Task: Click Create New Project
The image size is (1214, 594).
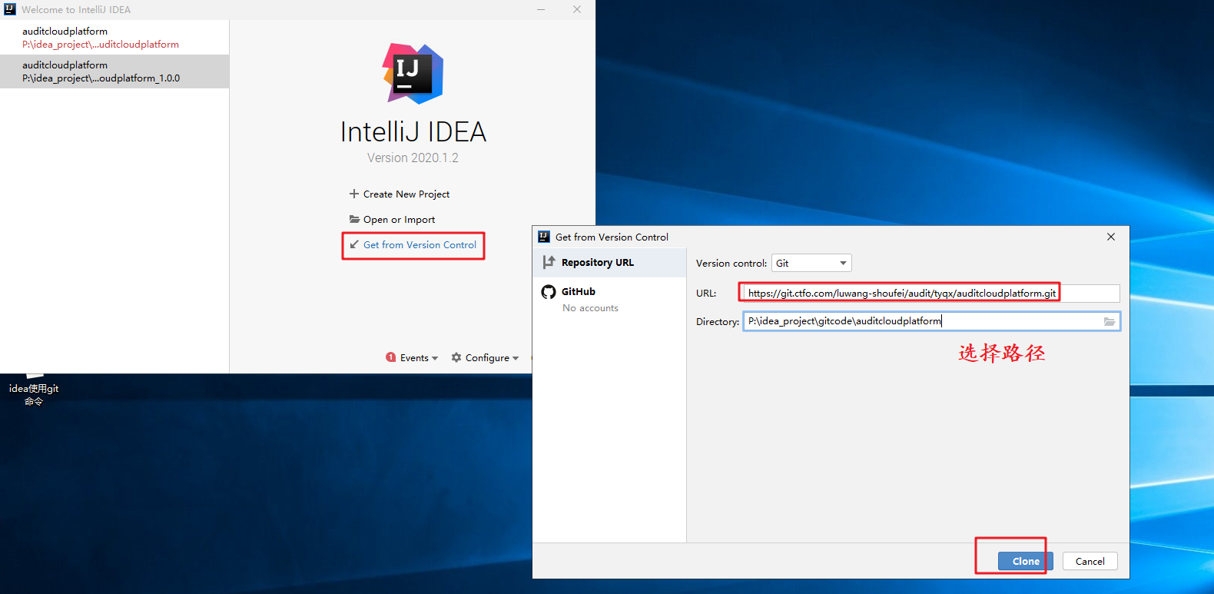Action: 406,194
